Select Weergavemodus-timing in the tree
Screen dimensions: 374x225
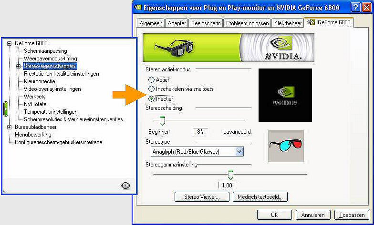coord(51,59)
